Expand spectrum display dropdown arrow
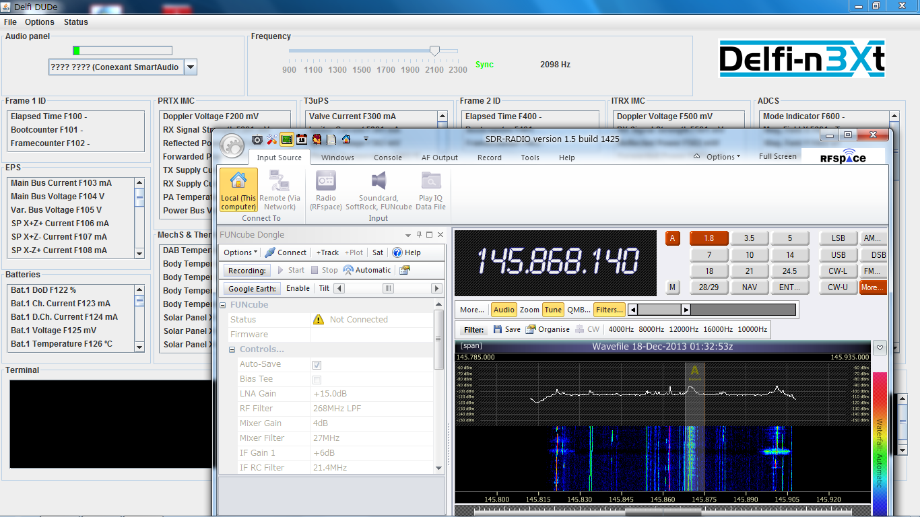Viewport: 920px width, 517px height. (880, 347)
